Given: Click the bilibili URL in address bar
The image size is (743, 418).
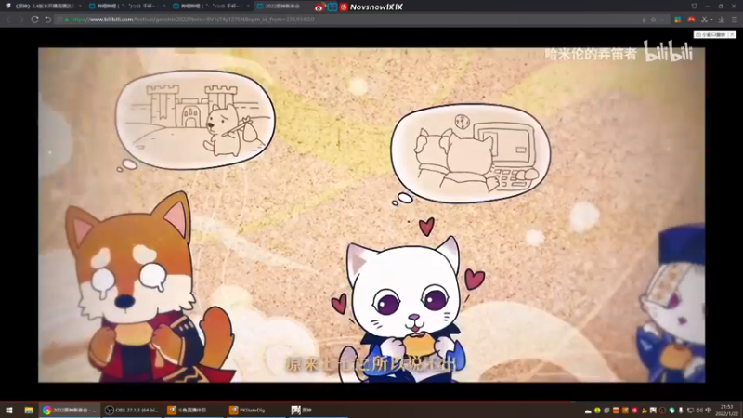Looking at the screenshot, I should click(192, 20).
